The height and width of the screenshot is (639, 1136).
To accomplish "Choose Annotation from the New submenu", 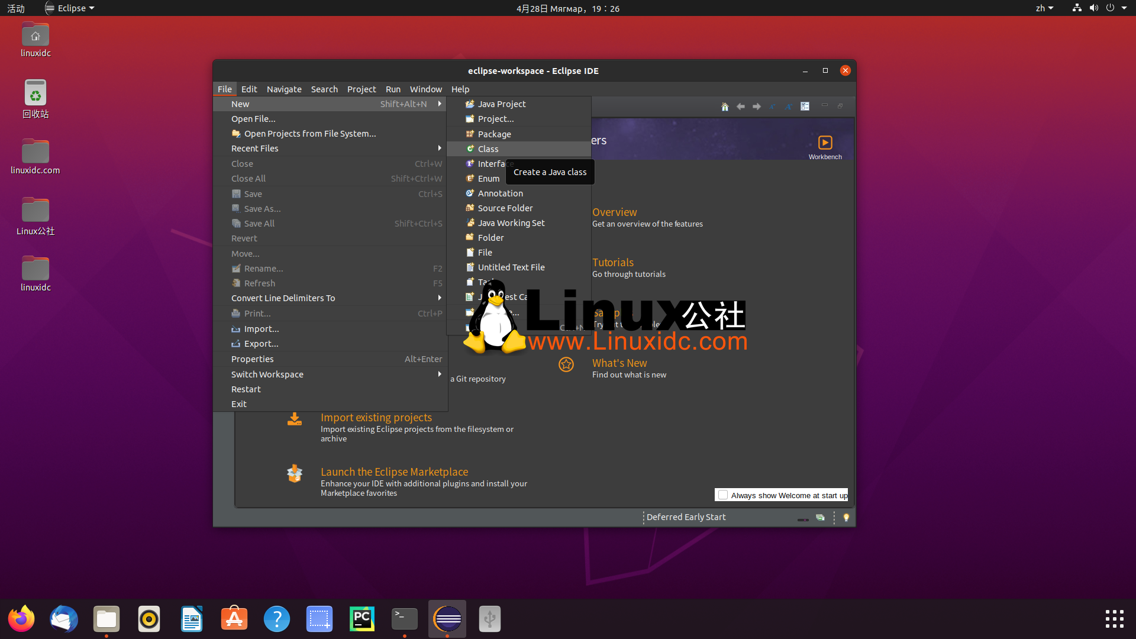I will [519, 193].
